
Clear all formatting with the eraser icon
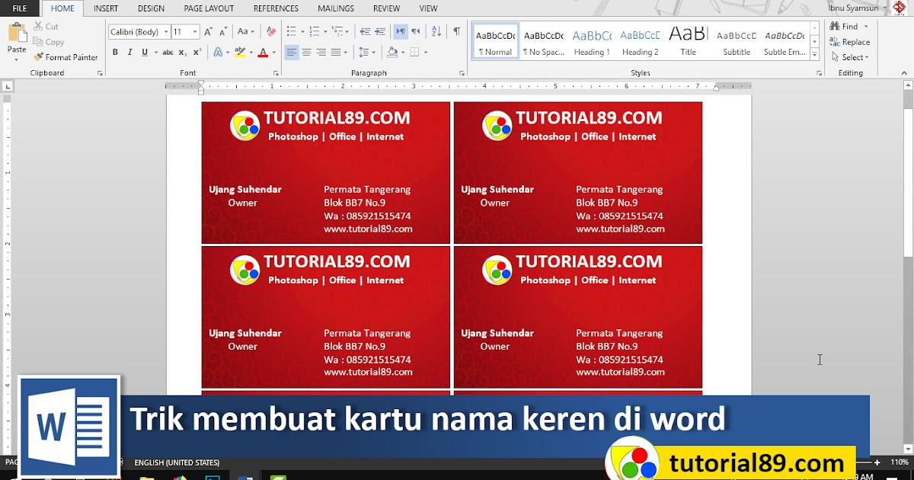(x=271, y=32)
